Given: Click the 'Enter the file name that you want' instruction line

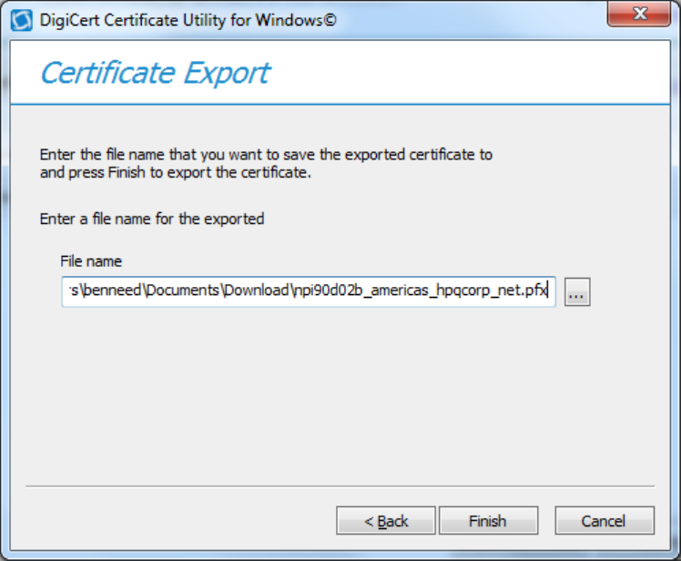Looking at the screenshot, I should coord(266,155).
